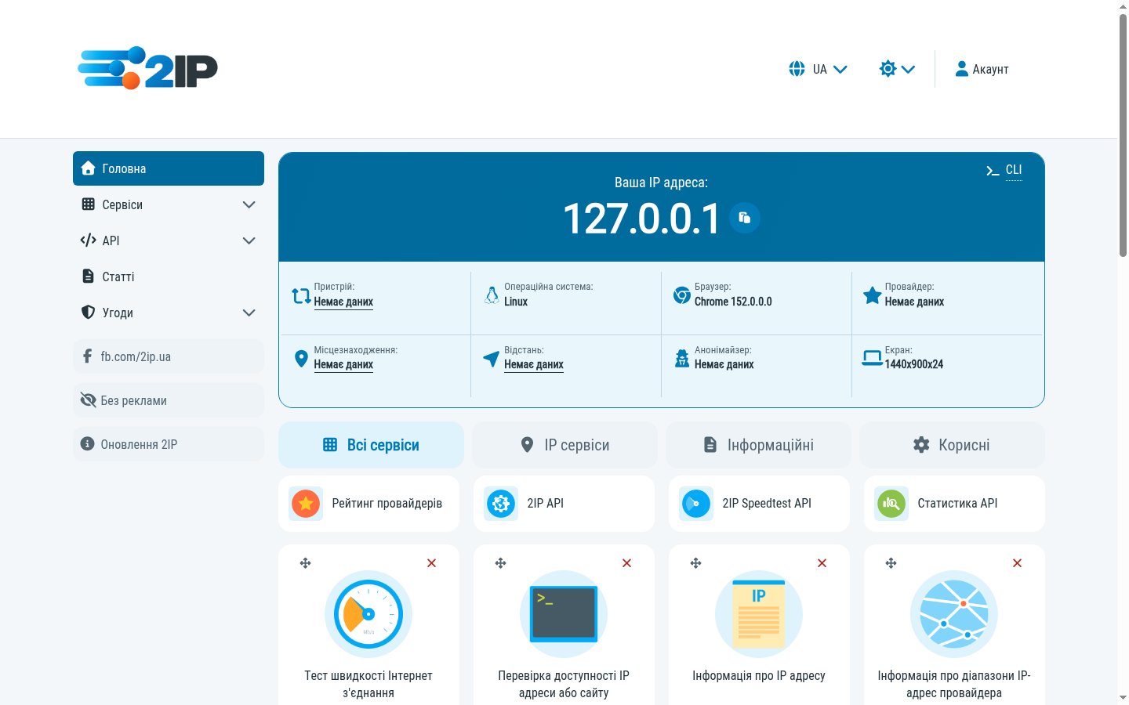
Task: Remove the Тест швидкості card
Action: 431,563
